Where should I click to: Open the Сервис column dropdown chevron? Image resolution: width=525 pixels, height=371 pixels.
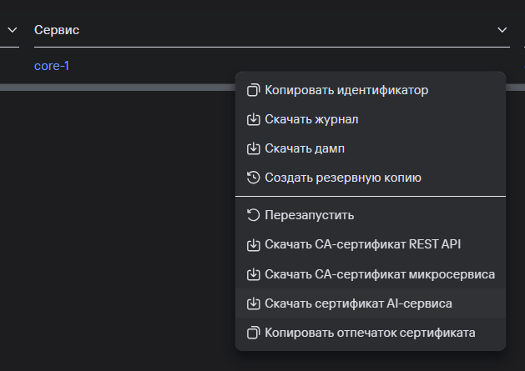pos(502,30)
